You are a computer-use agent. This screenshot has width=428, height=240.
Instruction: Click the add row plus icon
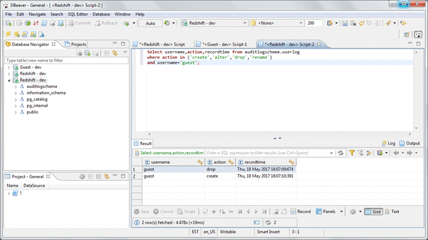214,212
